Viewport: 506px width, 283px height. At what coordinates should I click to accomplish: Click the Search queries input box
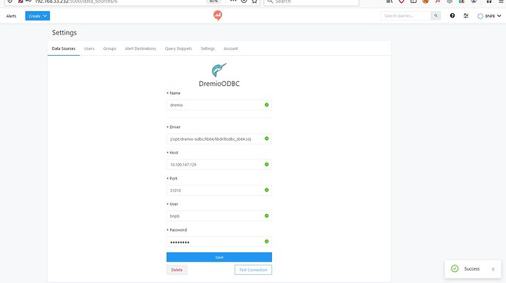coord(406,15)
